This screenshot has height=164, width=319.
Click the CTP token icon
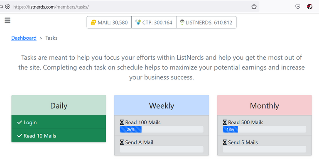(x=138, y=22)
